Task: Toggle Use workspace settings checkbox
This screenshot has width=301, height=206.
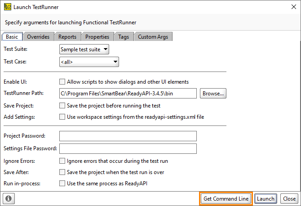Action: [62, 117]
